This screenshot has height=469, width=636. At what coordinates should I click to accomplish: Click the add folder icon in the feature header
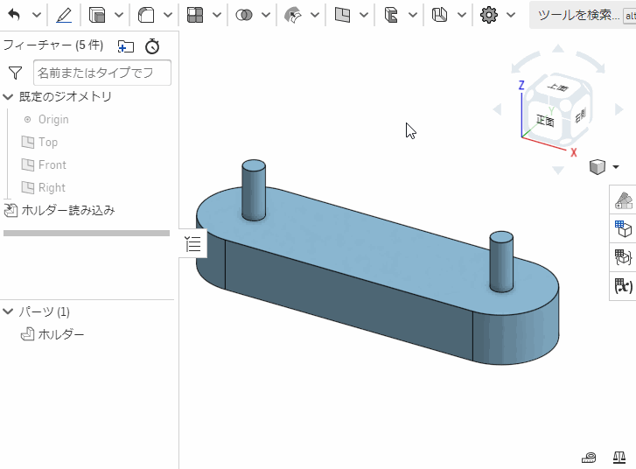pos(126,46)
